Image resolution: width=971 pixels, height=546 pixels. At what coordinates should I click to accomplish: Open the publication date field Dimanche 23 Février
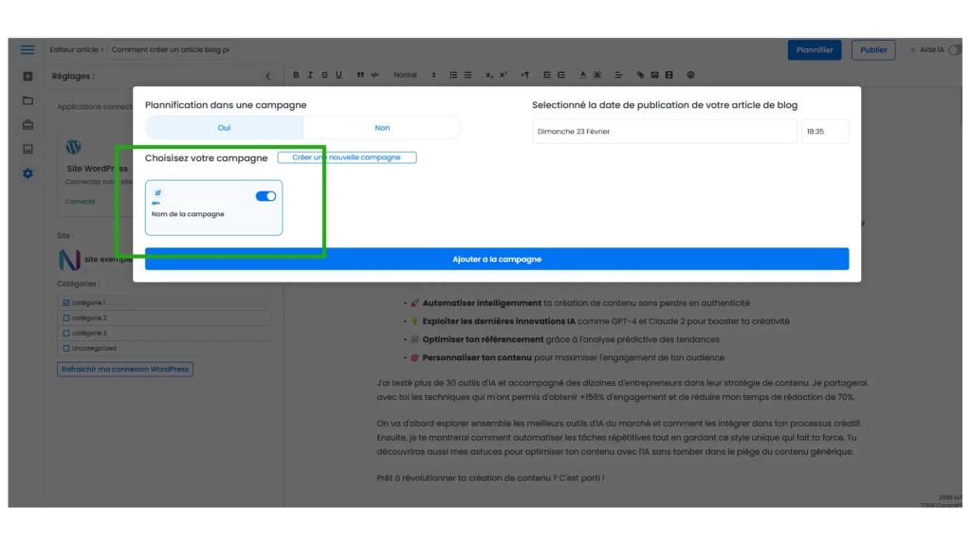pos(665,131)
